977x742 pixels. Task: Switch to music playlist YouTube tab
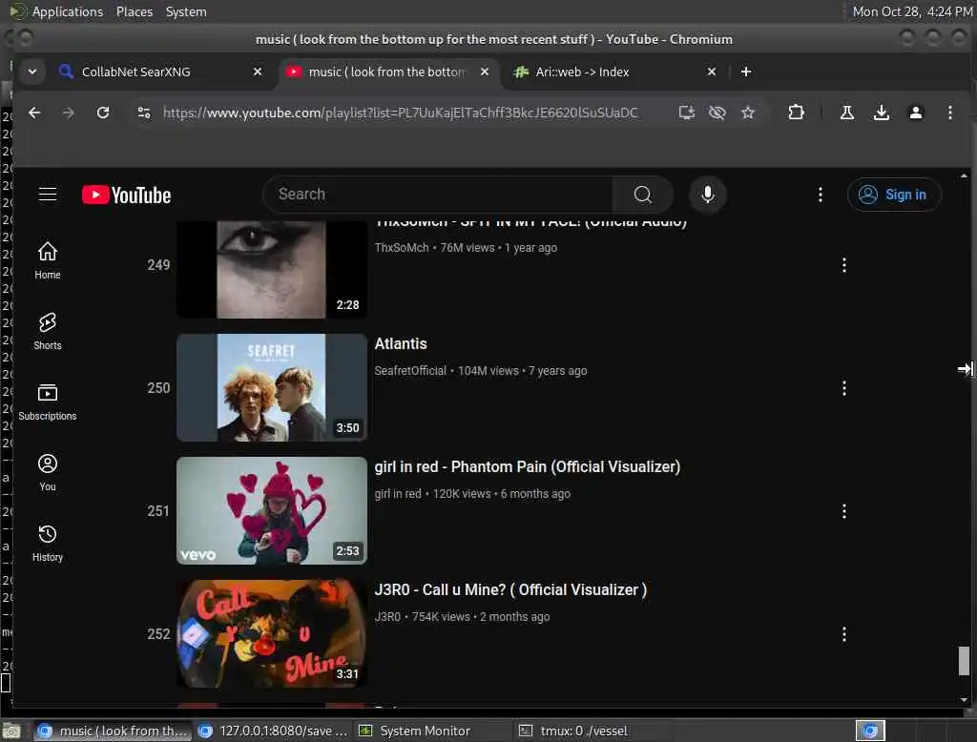point(386,72)
